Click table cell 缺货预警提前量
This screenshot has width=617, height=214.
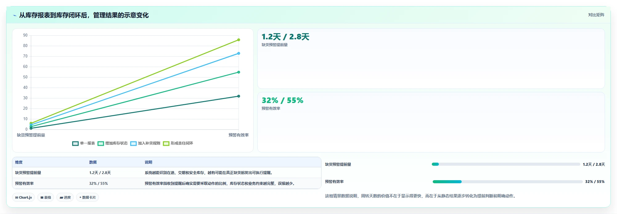click(x=28, y=173)
